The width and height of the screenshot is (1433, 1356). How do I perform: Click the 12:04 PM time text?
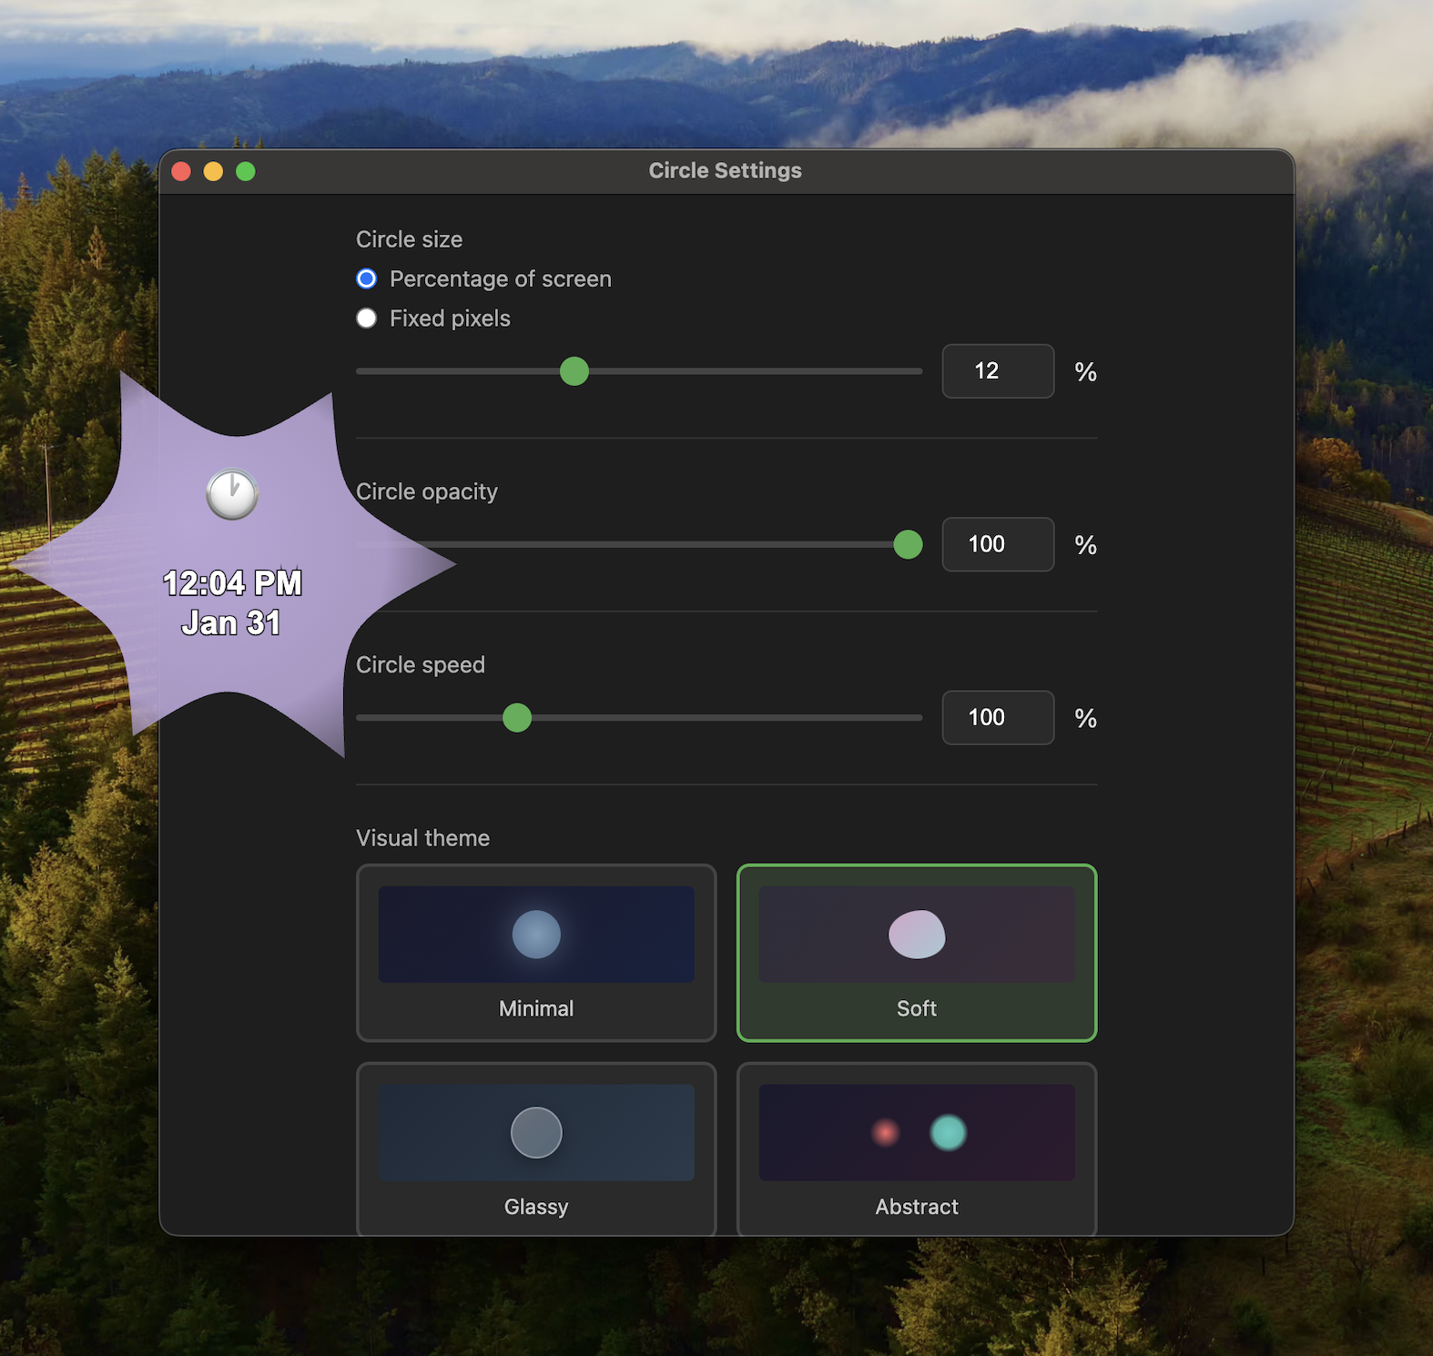(x=232, y=583)
